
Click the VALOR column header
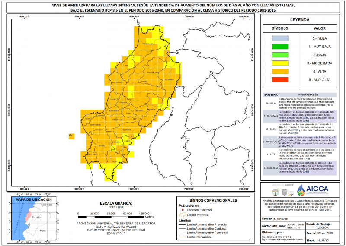pos(320,28)
